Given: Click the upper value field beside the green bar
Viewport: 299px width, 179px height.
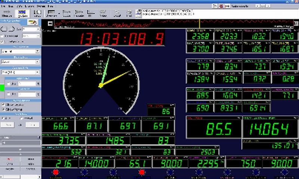Looking at the screenshot, I should (27, 84).
